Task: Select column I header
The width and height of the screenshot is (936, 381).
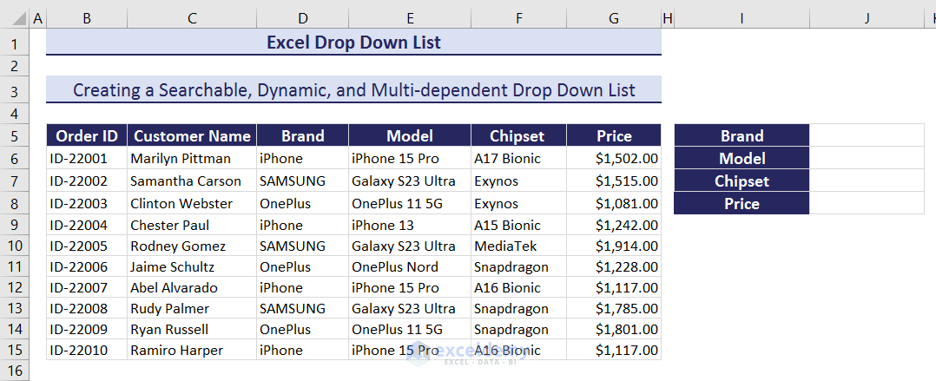Action: tap(742, 17)
